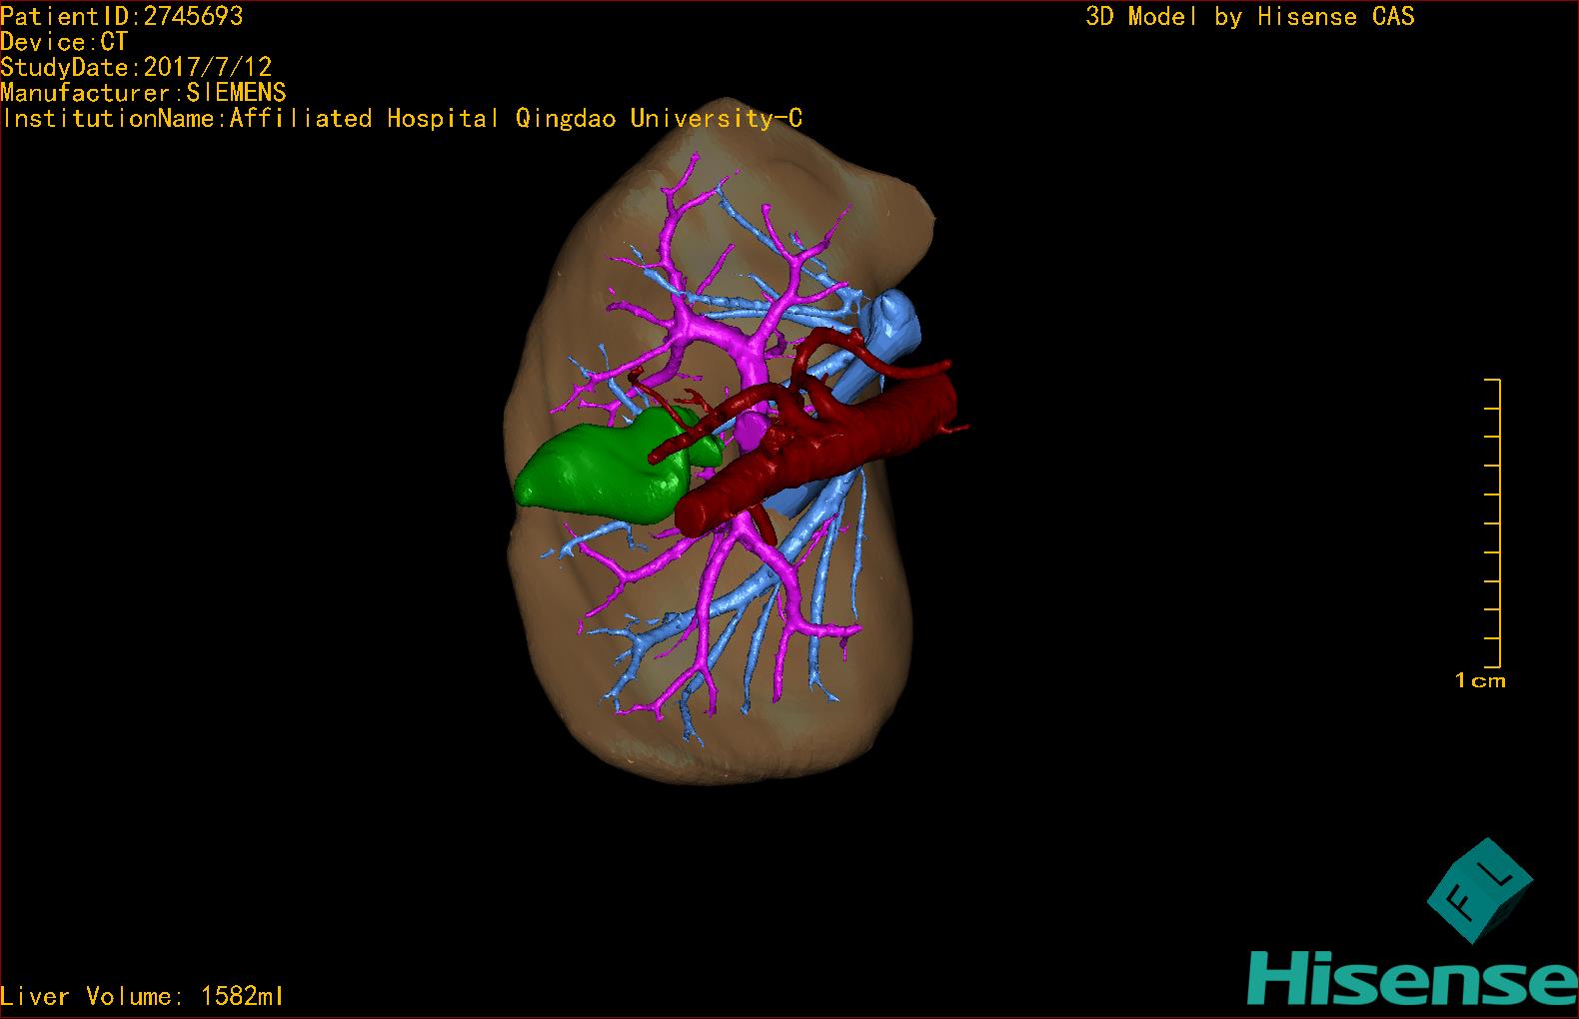Click the "StudyDate:2017/7/12" text

tap(136, 68)
